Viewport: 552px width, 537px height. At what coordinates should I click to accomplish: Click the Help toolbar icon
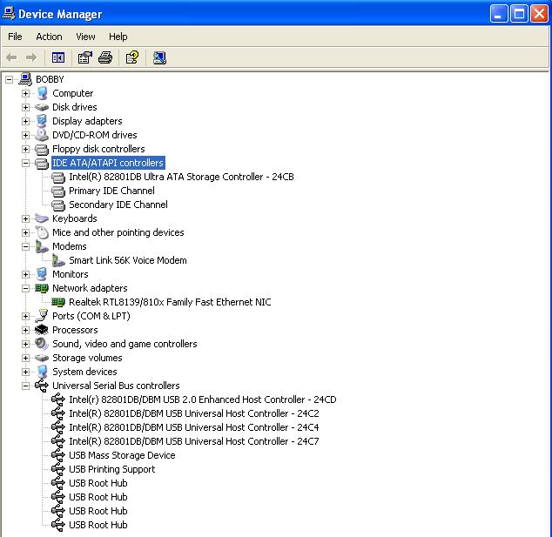pos(131,57)
